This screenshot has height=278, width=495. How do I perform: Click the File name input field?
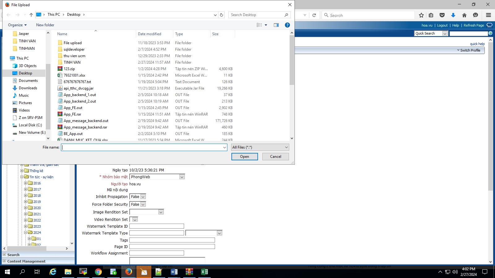(x=142, y=147)
